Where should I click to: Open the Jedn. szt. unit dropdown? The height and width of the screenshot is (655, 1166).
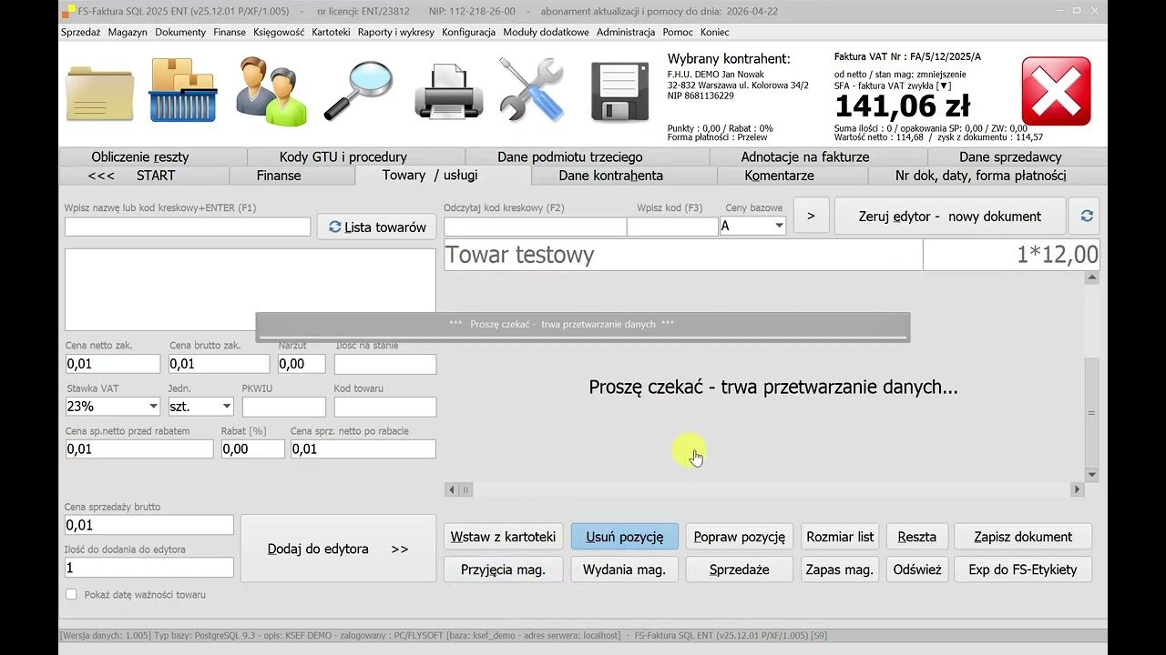pos(226,407)
